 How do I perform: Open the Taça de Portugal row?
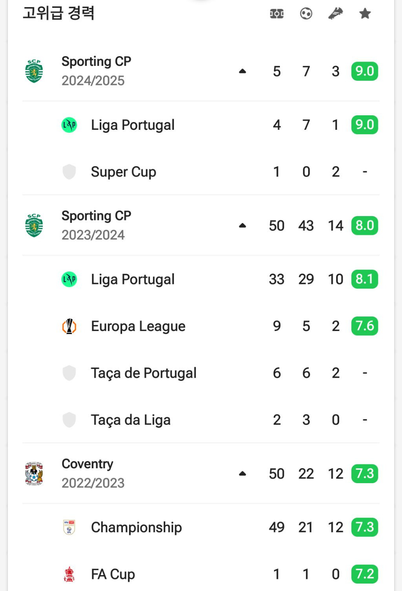pyautogui.click(x=201, y=373)
